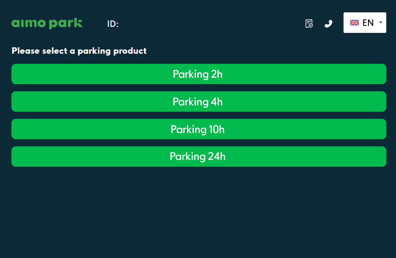Screen dimensions: 396x258
Task: Open the EN language dropdown
Action: pos(364,23)
